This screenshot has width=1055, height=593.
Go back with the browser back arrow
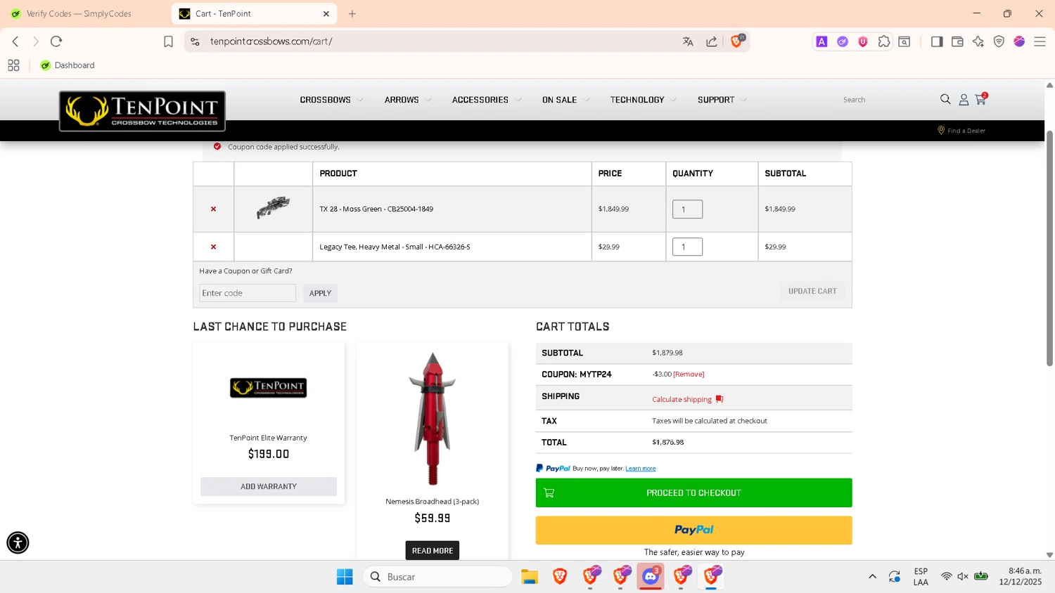[15, 41]
